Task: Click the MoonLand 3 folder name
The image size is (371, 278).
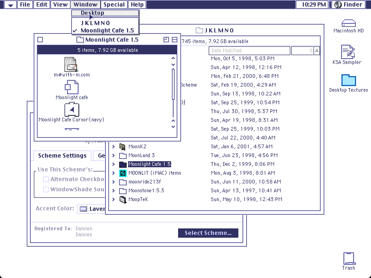Action: click(141, 155)
